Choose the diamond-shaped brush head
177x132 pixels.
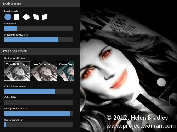point(26,17)
